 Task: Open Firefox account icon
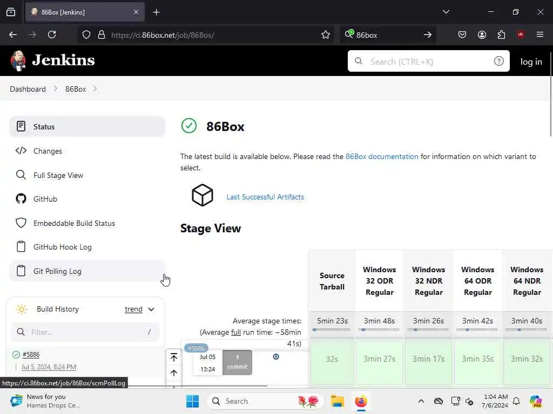point(482,34)
